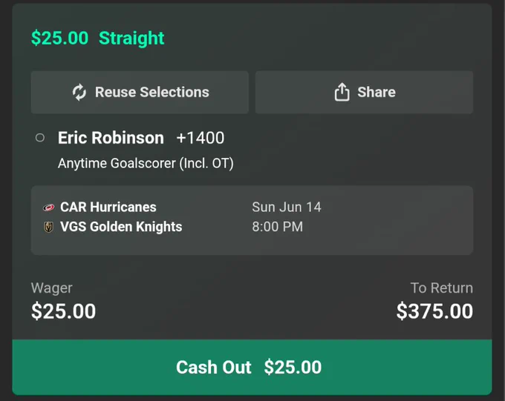Click the To Return label
505x401 pixels.
[x=442, y=288]
